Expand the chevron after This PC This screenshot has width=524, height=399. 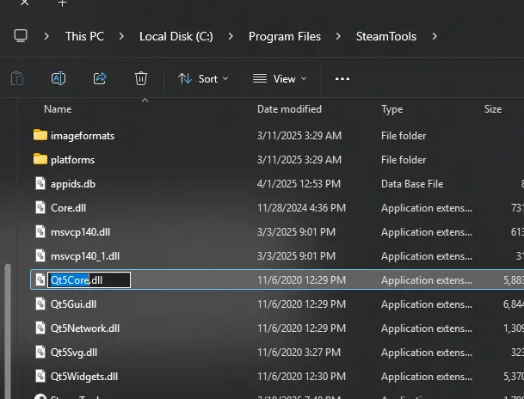(x=121, y=36)
